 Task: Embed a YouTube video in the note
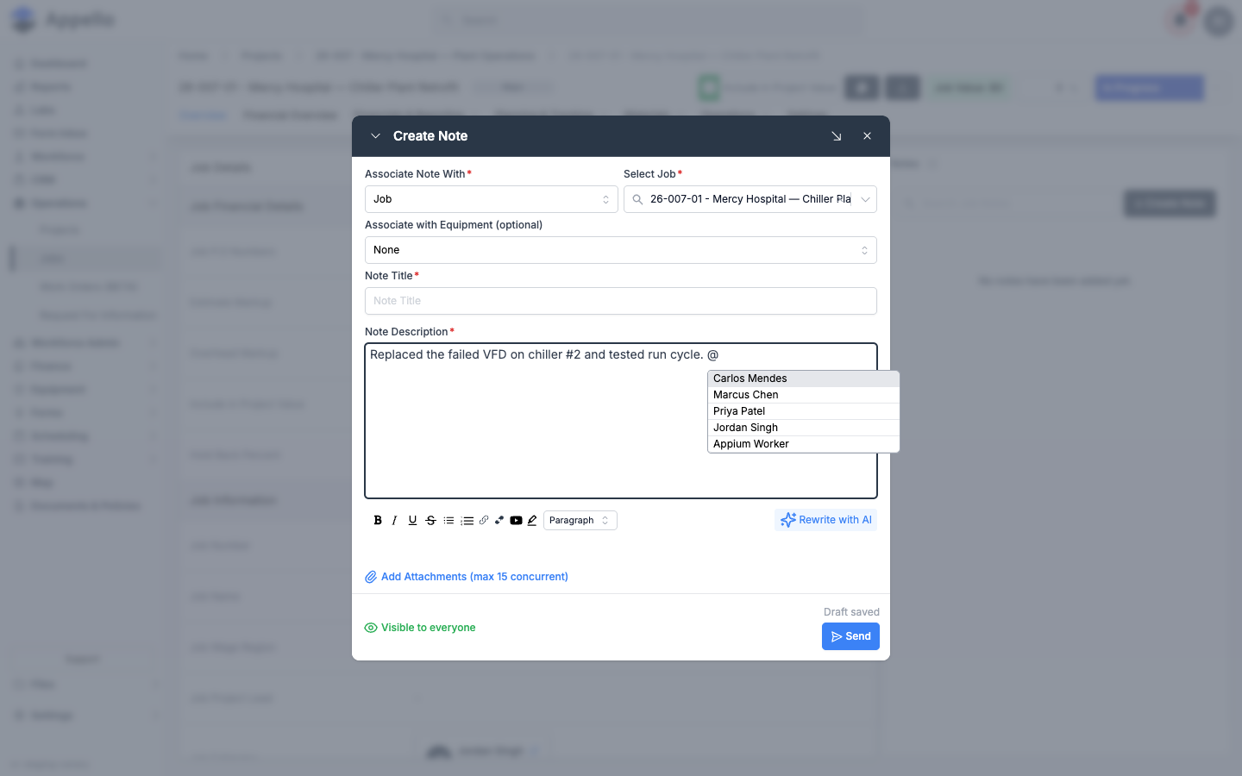(x=516, y=521)
